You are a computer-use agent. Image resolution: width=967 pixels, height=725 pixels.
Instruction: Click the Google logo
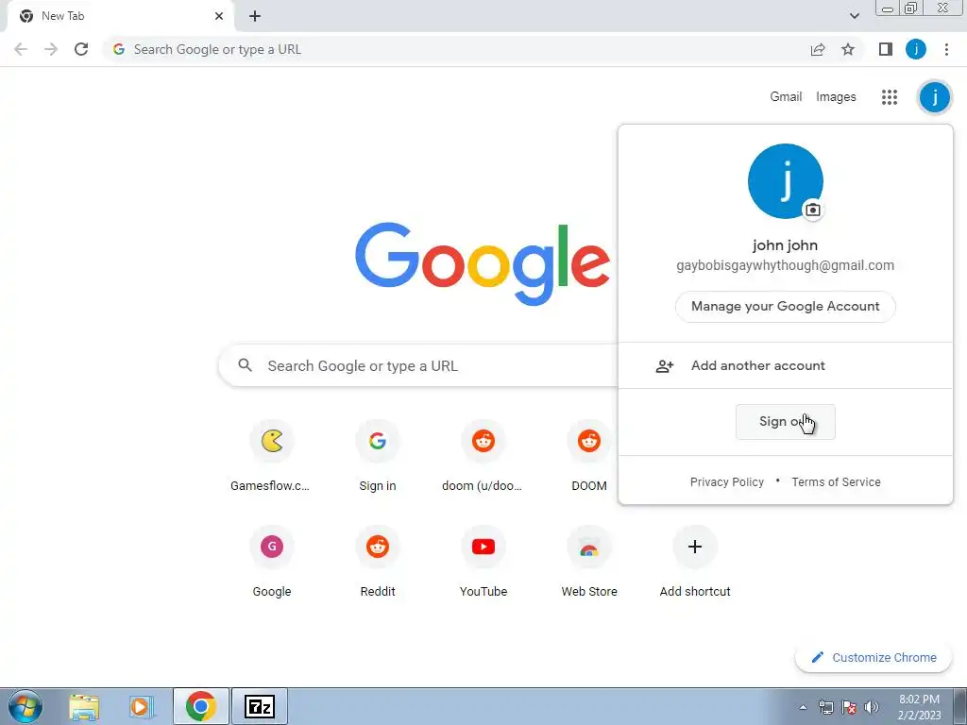[x=483, y=263]
